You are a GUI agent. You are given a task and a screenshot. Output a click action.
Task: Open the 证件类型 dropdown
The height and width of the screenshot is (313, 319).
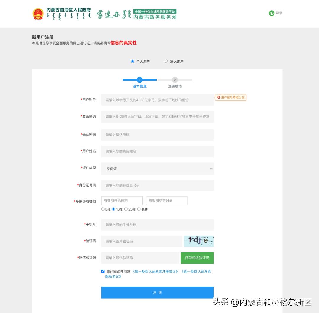point(157,168)
